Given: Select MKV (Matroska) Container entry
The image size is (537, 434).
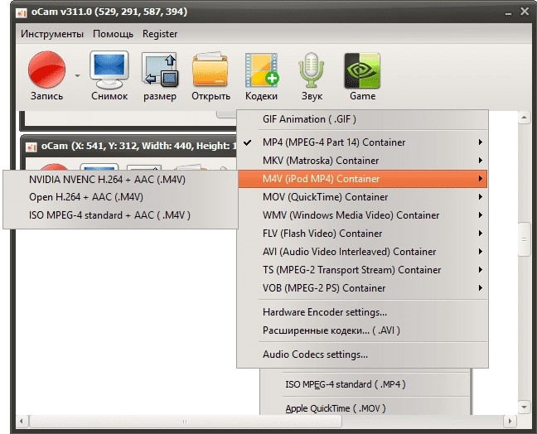Looking at the screenshot, I should click(362, 161).
